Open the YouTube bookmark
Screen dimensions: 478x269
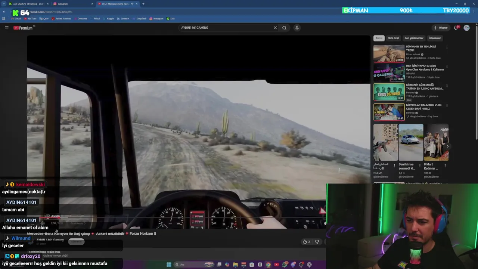[30, 19]
